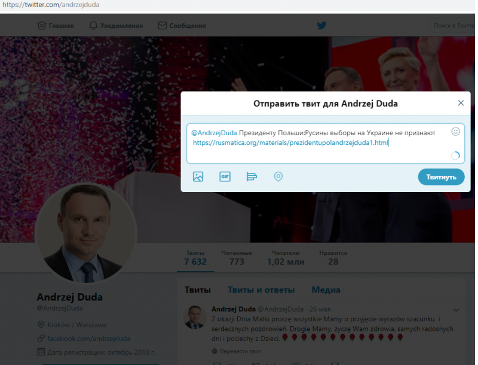Click the Twitter bird logo
478x365 pixels.
(x=321, y=25)
